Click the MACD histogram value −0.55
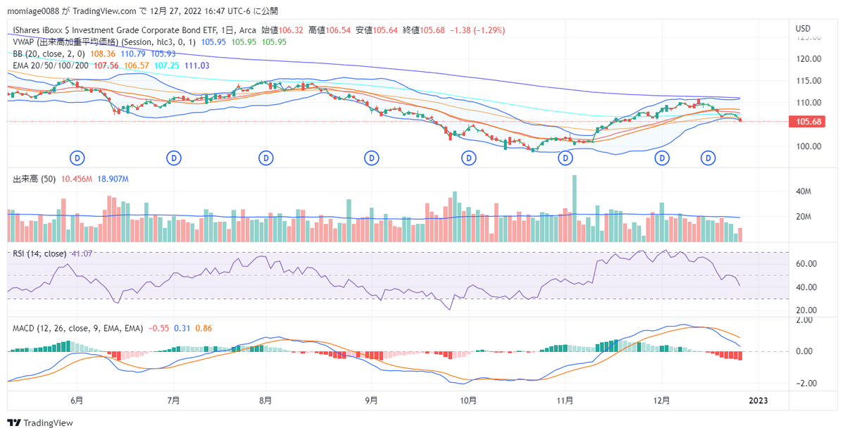Viewport: 845px width, 435px height. coord(158,328)
